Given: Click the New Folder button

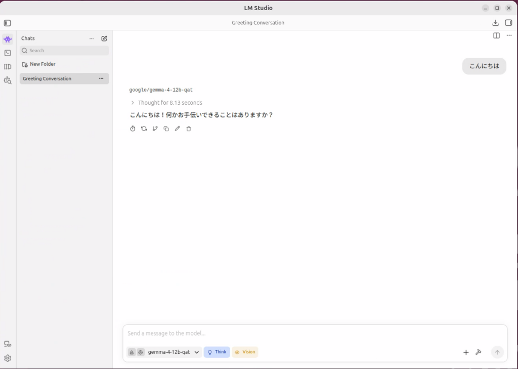Looking at the screenshot, I should point(38,64).
